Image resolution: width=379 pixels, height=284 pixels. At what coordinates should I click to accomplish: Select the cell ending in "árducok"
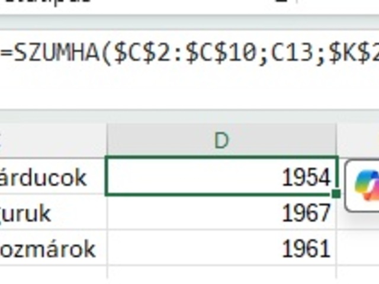[x=53, y=176]
